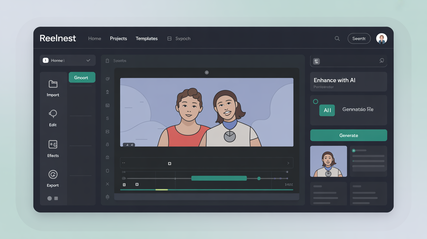This screenshot has height=239, width=427.
Task: Click the Searctt pill button
Action: pyautogui.click(x=359, y=38)
